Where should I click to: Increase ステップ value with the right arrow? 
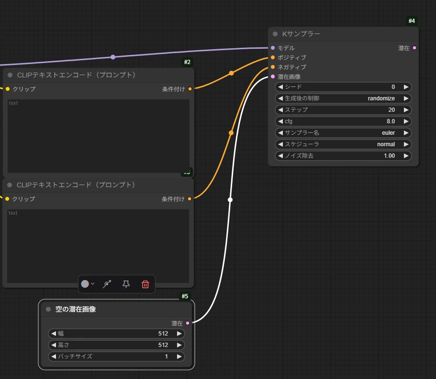(x=406, y=110)
